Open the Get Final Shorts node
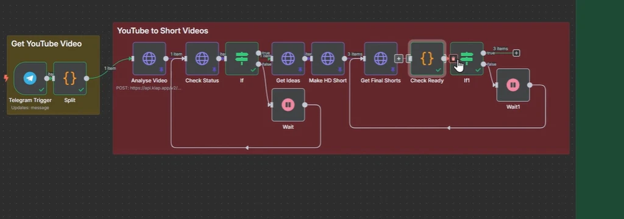 click(x=381, y=58)
